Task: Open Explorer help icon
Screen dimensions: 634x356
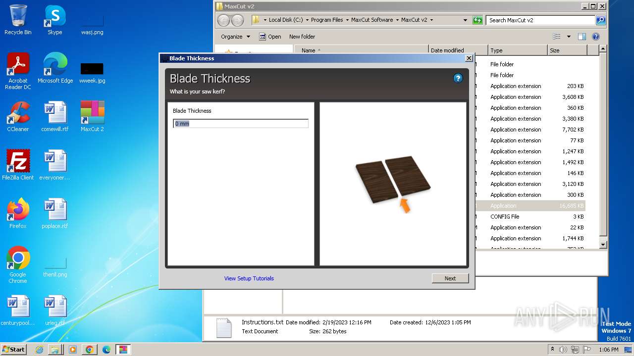Action: click(x=596, y=37)
